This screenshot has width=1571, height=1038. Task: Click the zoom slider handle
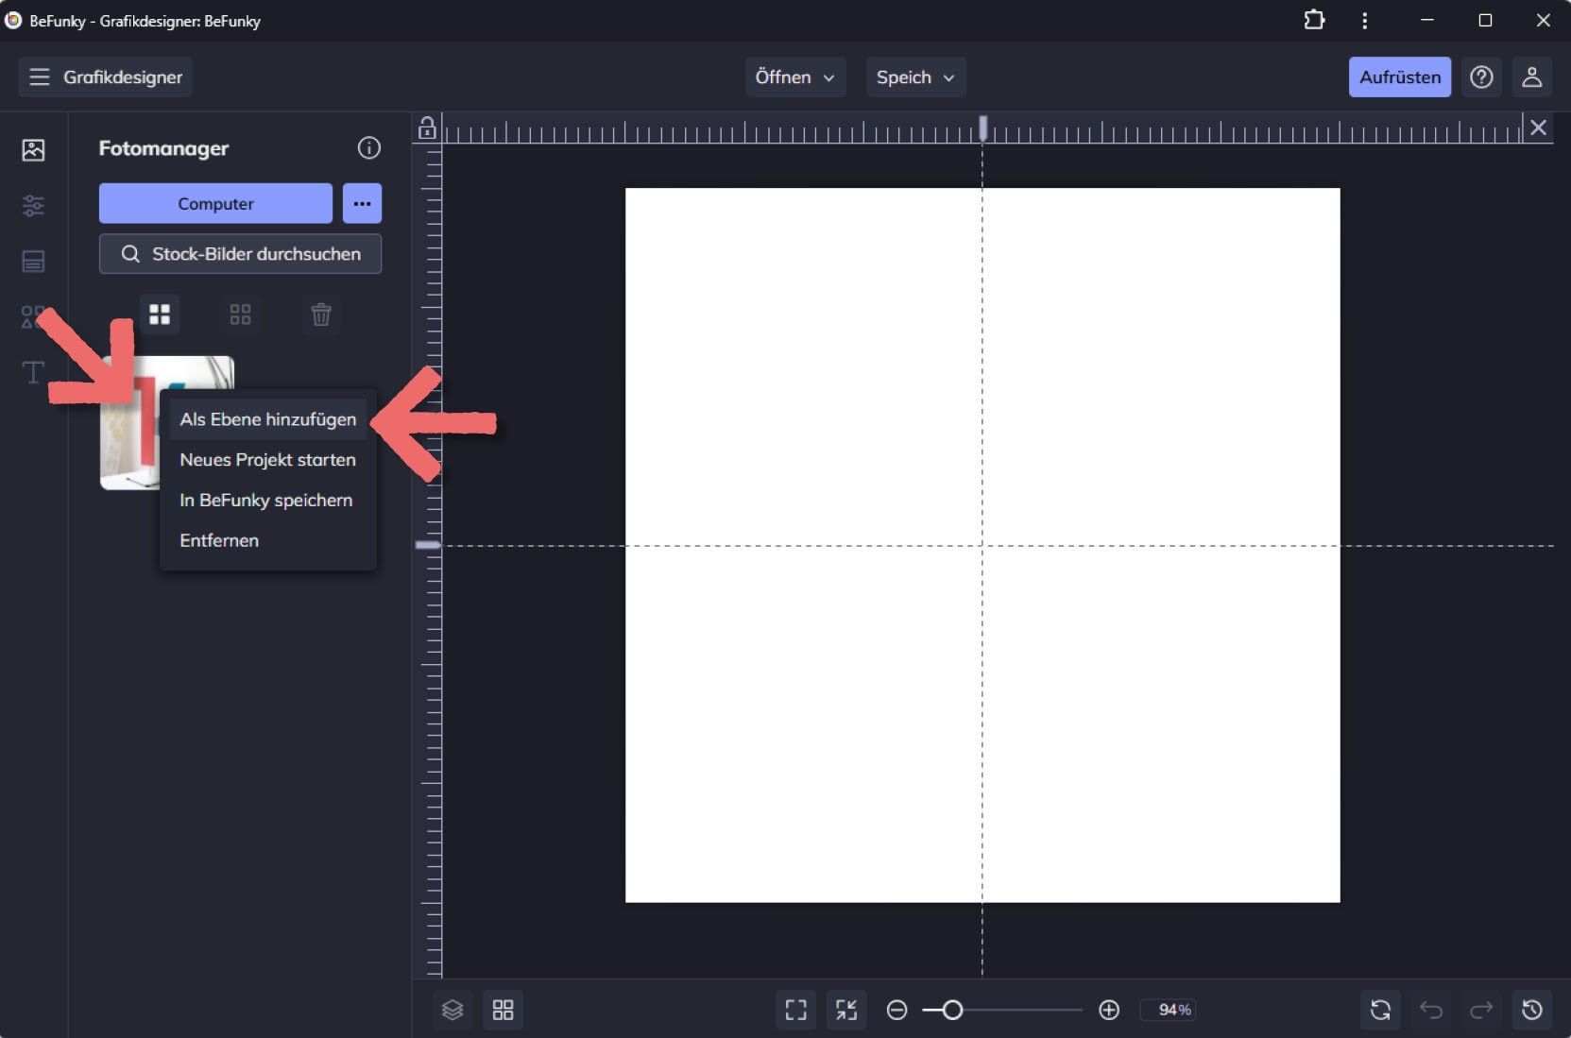click(x=952, y=1011)
